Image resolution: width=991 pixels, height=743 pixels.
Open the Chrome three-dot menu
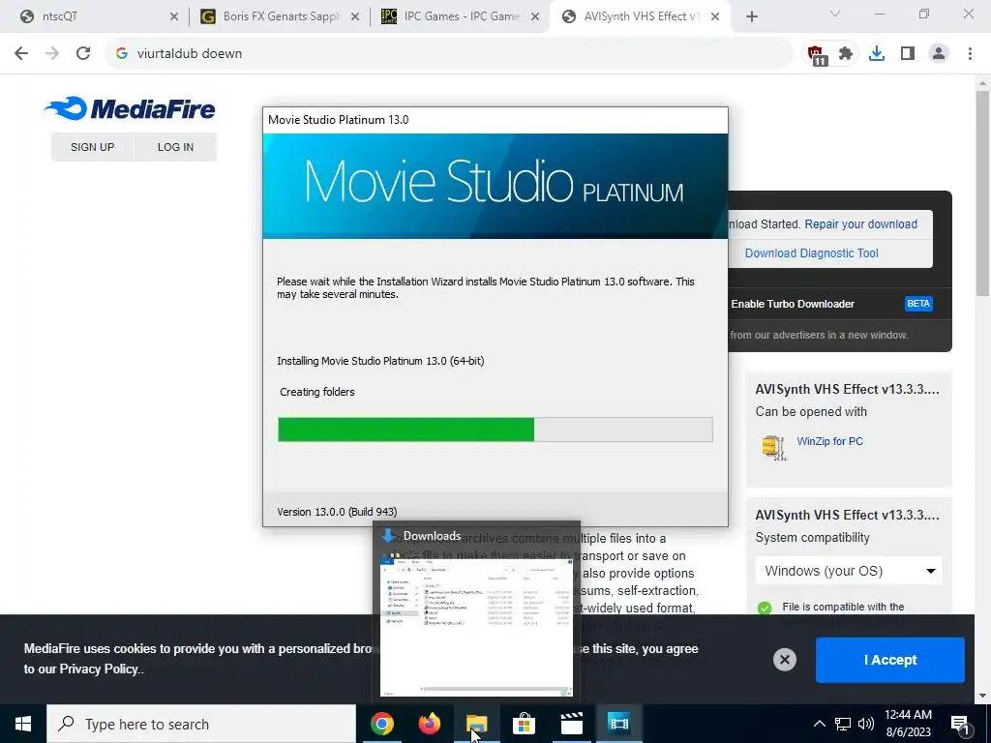pyautogui.click(x=970, y=54)
